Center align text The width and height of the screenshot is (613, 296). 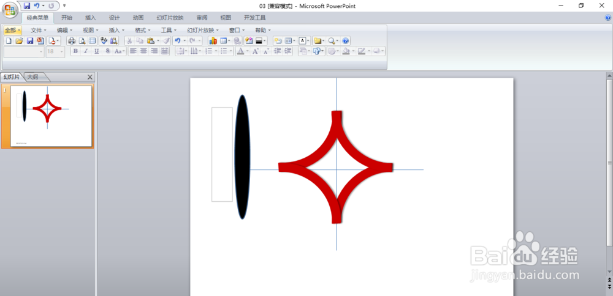pyautogui.click(x=144, y=51)
